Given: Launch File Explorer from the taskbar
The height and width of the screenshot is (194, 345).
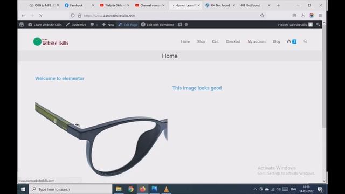Looking at the screenshot, I should pyautogui.click(x=119, y=189).
